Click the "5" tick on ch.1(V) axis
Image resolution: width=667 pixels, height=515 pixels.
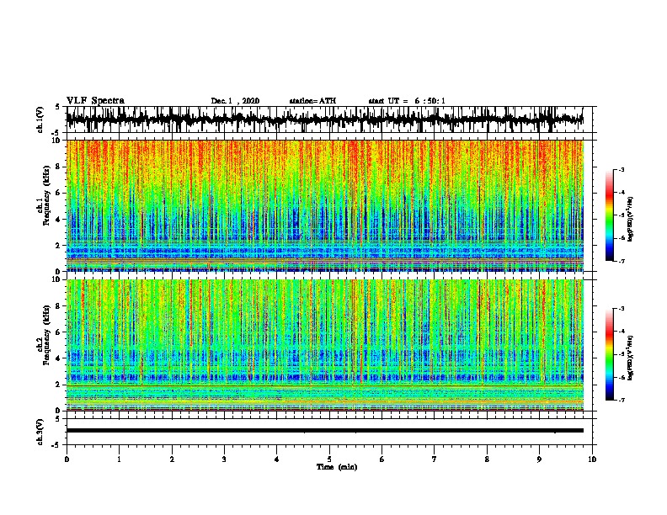point(58,107)
